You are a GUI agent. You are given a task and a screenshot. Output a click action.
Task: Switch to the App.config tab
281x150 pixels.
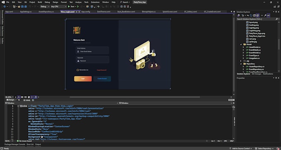coord(86,12)
